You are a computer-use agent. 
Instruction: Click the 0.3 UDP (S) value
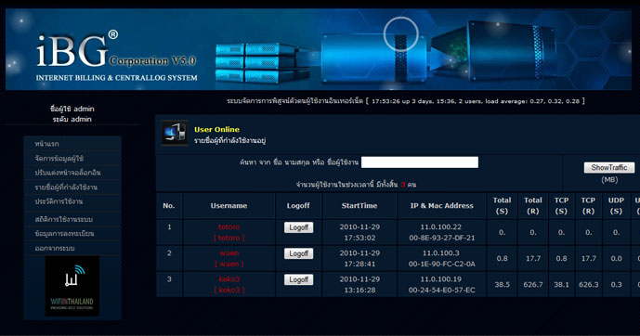click(x=617, y=285)
